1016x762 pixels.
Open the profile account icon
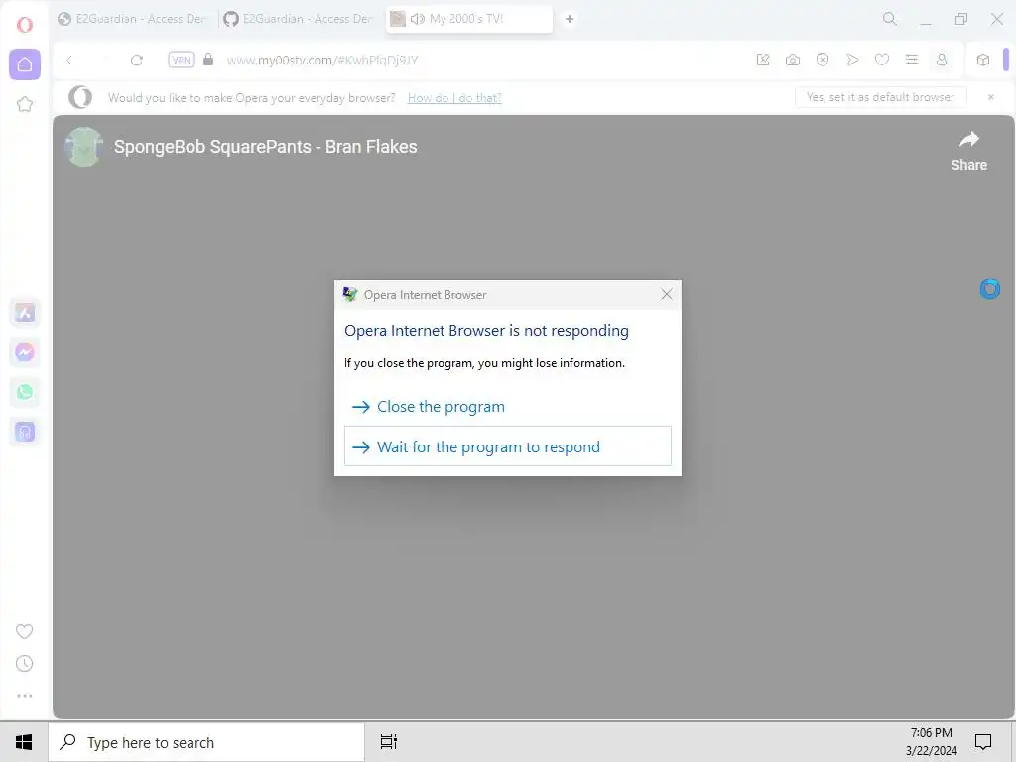click(942, 60)
